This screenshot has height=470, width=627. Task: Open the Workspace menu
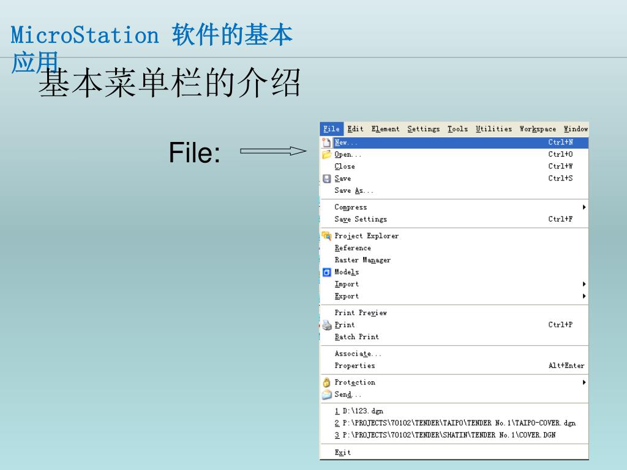[x=538, y=129]
